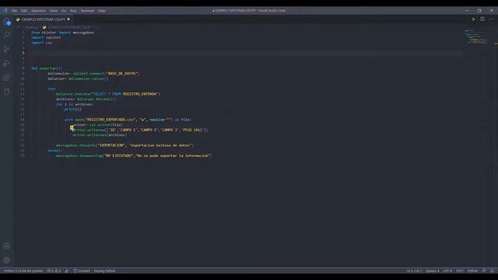Click file icon in the breadcrumb path
The image size is (498, 280).
[x=44, y=27]
